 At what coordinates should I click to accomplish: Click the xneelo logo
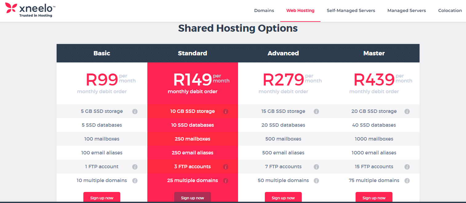coord(30,10)
